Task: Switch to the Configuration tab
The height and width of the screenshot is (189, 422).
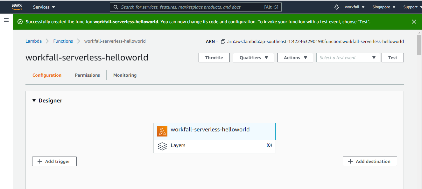Action: [x=47, y=75]
